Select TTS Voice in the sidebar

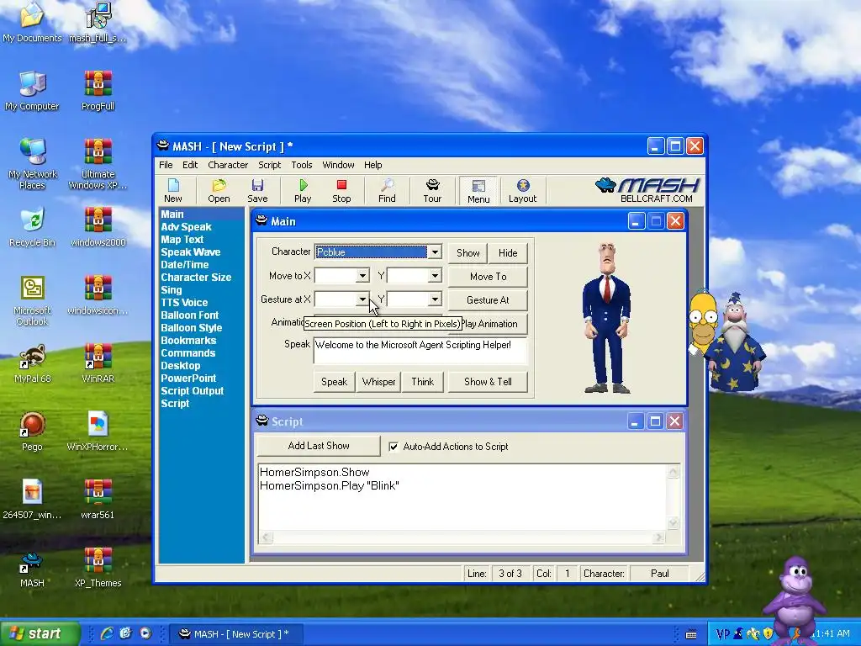coord(184,303)
